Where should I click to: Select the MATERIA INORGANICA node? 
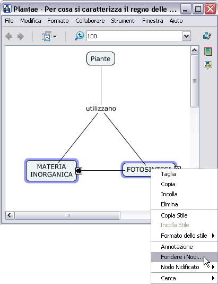click(51, 171)
